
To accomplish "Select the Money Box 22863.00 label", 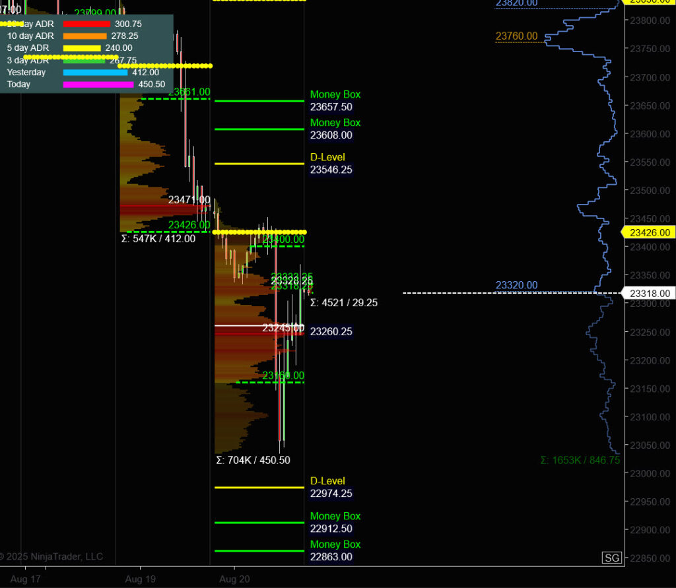I will coord(335,550).
